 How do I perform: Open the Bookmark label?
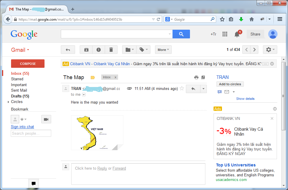[x=20, y=109]
